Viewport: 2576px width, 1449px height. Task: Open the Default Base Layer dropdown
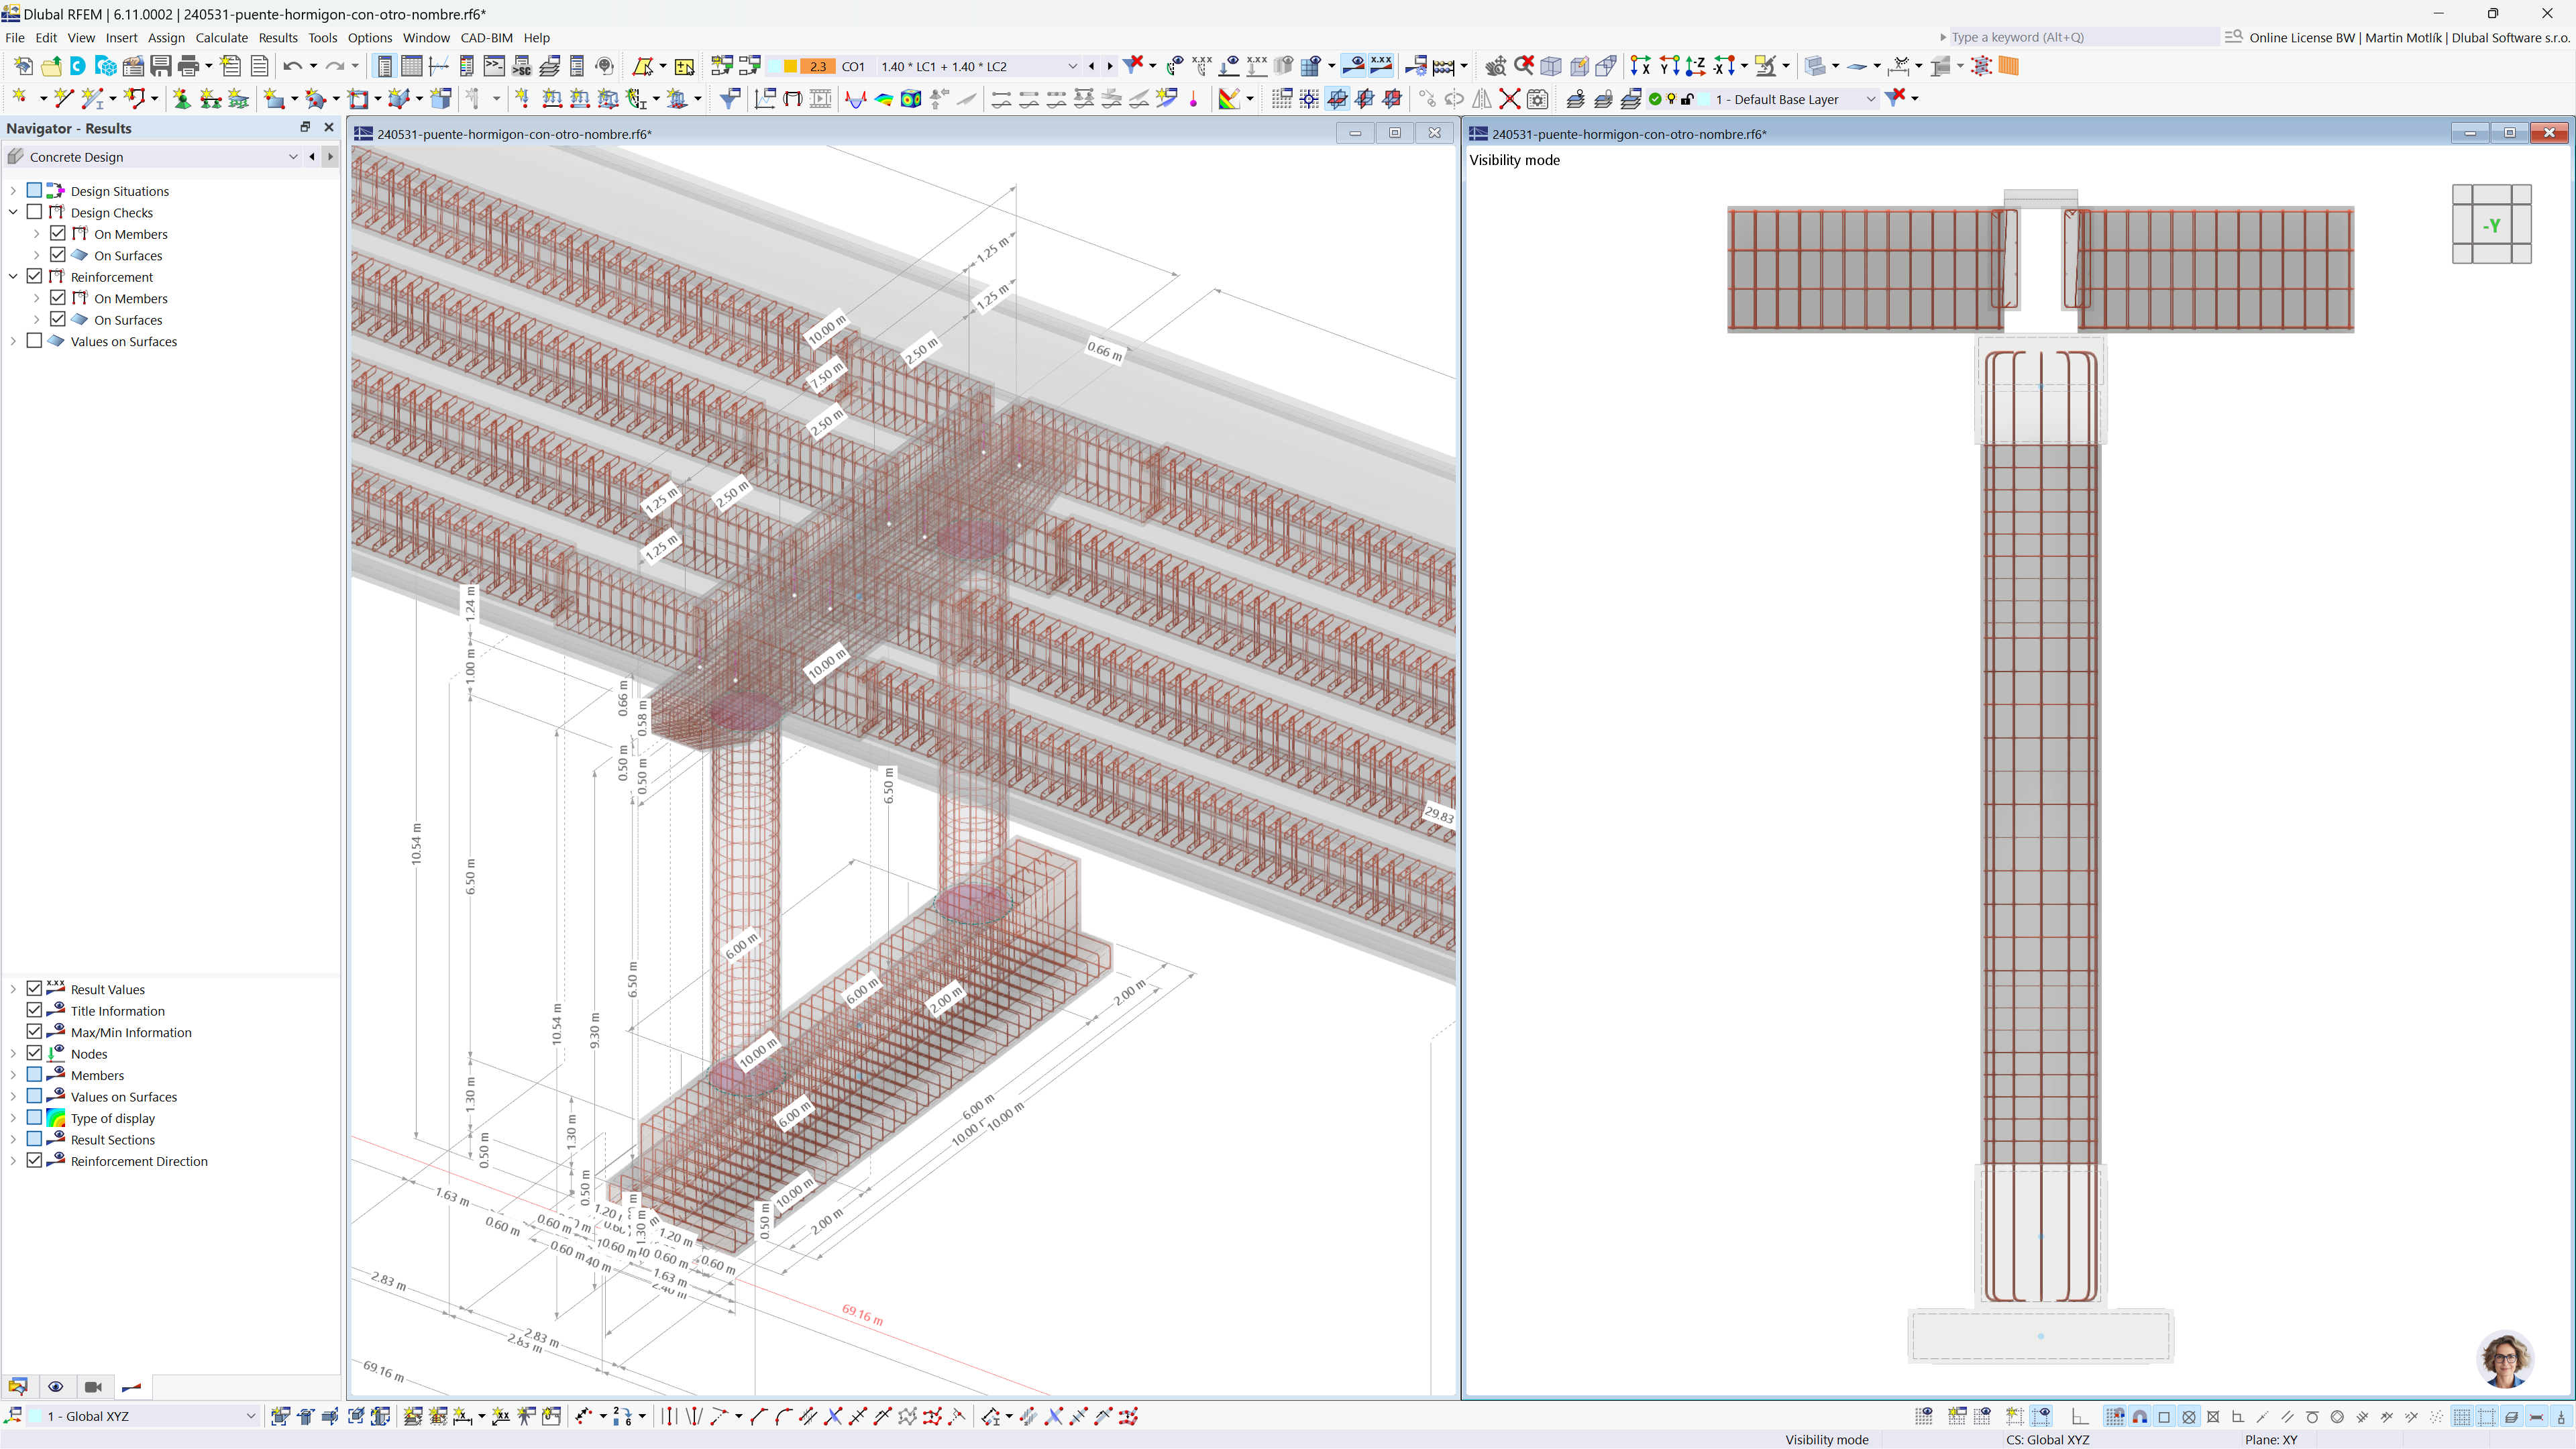(1870, 99)
